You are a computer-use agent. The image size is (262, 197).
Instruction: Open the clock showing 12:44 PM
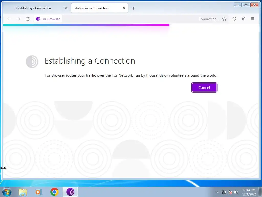(249, 192)
